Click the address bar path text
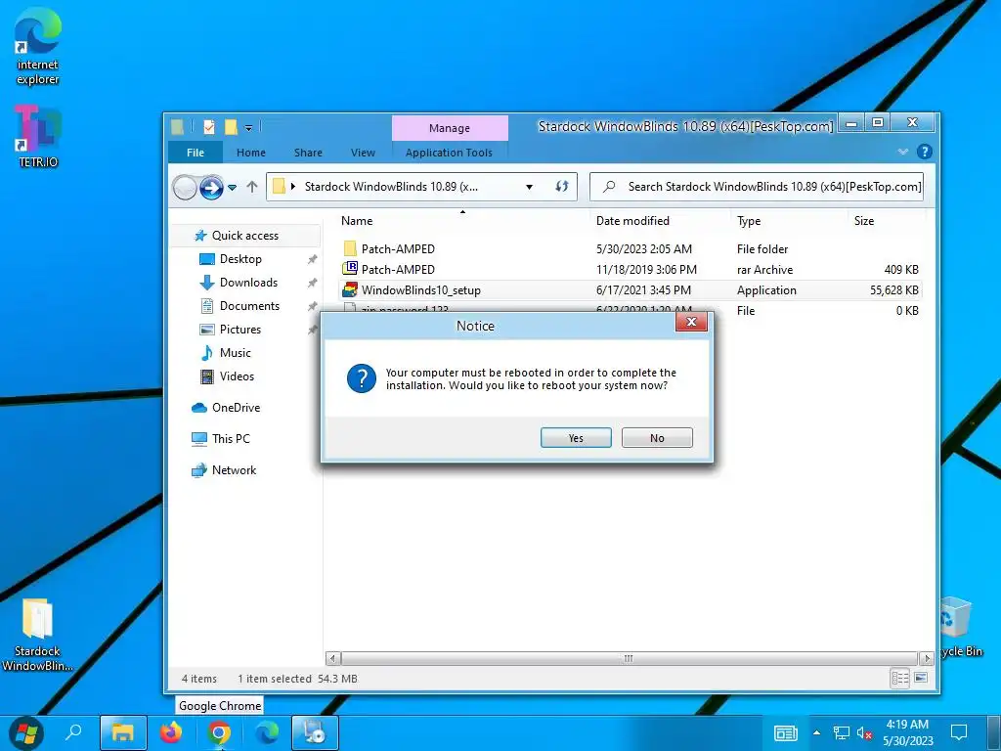This screenshot has height=751, width=1001. tap(391, 187)
